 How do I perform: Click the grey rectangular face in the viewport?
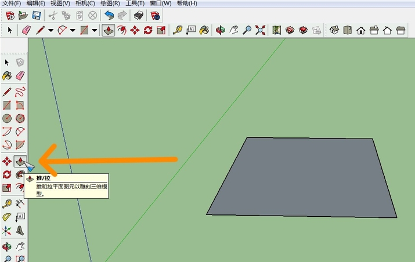[302, 177]
